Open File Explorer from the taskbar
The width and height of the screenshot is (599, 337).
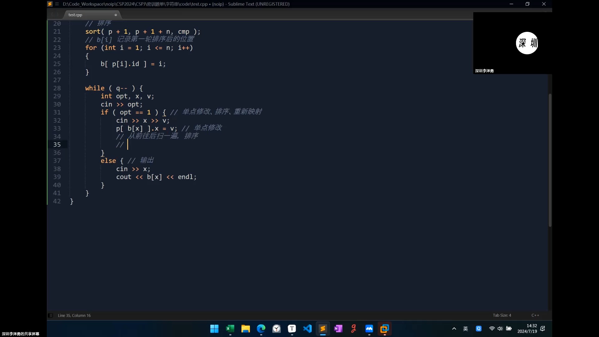[x=246, y=329]
